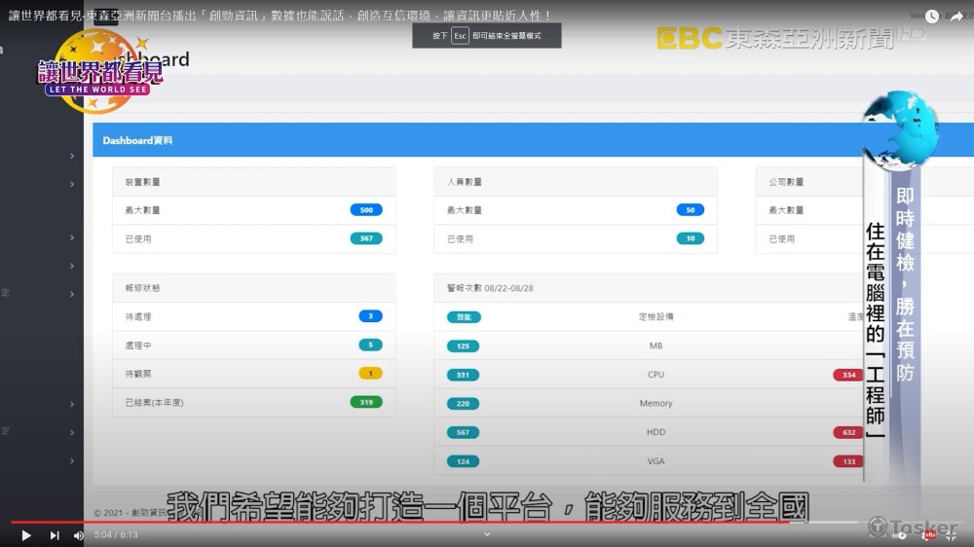Click the Watch Later clock icon
The width and height of the screenshot is (974, 547).
tap(932, 17)
